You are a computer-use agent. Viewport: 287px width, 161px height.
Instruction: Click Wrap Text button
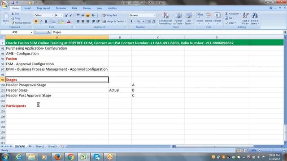point(110,15)
